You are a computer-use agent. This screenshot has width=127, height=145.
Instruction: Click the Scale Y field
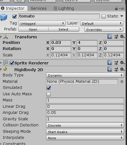tap(87, 55)
